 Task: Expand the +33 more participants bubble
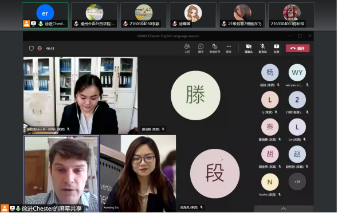297,182
